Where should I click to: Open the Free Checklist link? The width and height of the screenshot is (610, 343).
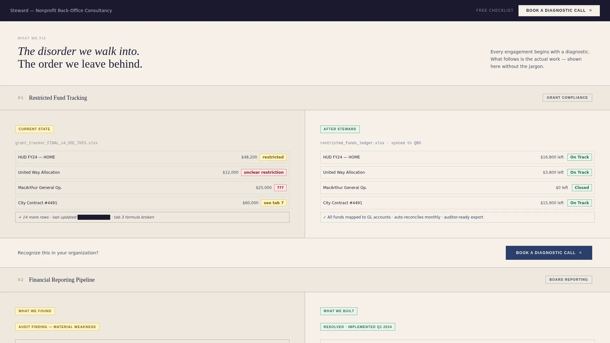[495, 10]
